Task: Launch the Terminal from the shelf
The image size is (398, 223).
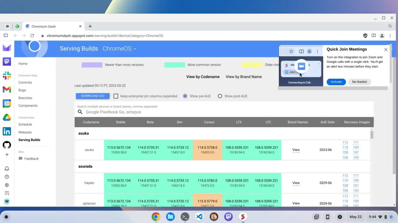Action: (x=185, y=216)
